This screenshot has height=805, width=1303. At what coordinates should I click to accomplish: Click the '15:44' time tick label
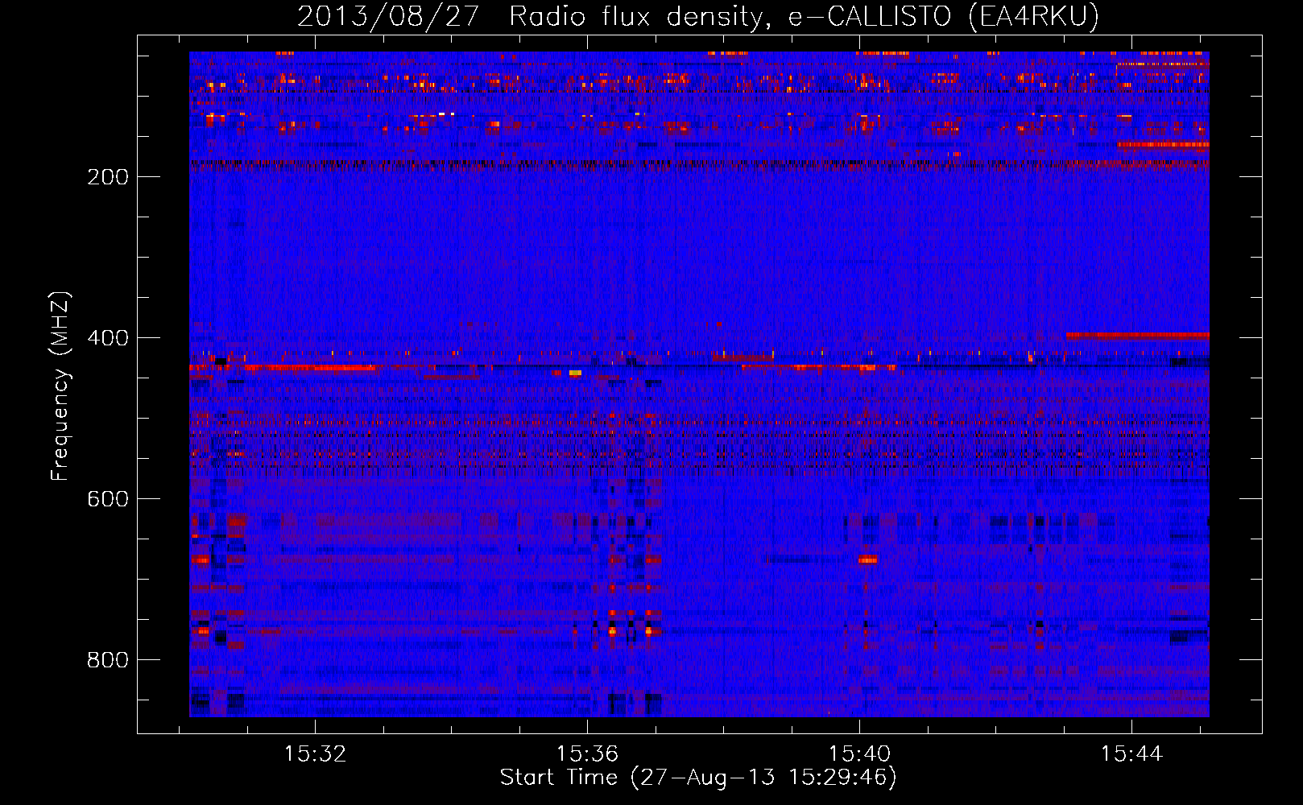(x=1131, y=753)
